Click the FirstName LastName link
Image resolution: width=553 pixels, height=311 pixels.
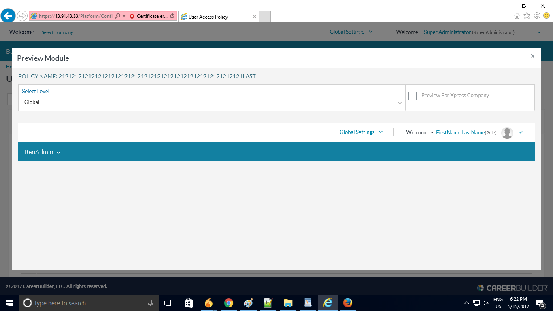[460, 132]
